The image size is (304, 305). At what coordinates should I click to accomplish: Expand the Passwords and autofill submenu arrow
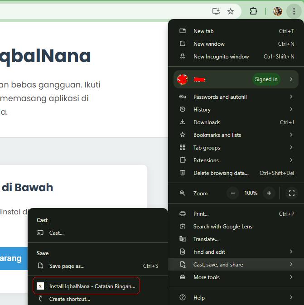click(291, 97)
